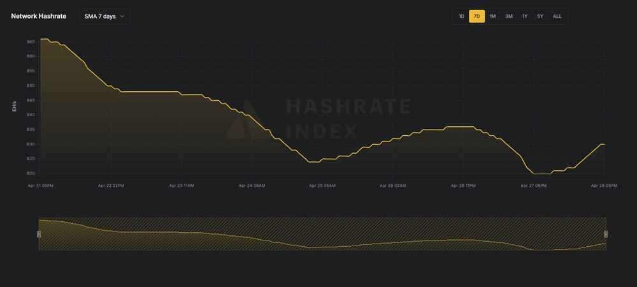Click the Apr 27 08PM axis label
This screenshot has width=637, height=287.
pos(534,186)
